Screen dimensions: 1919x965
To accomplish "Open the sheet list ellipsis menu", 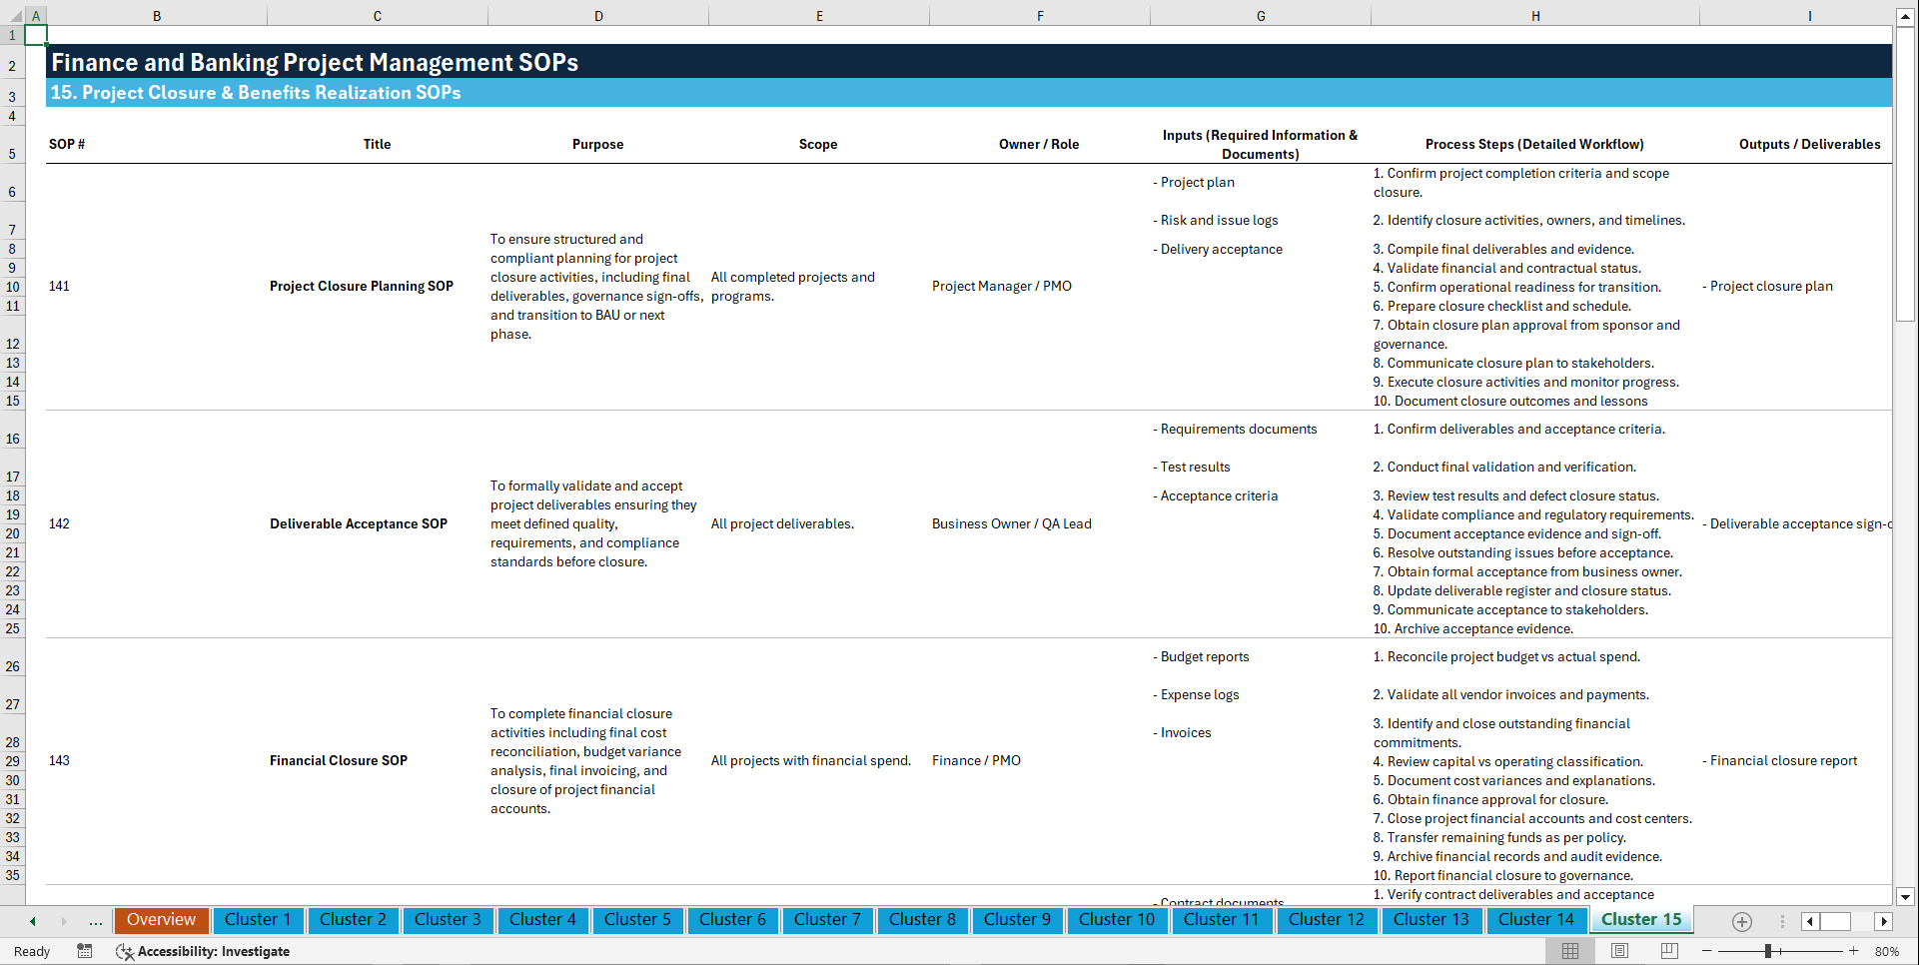I will (x=96, y=921).
